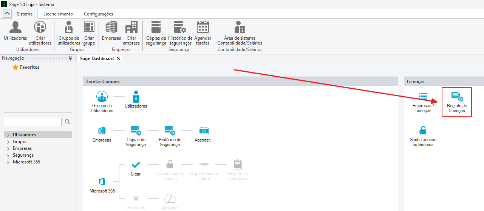The image size is (484, 211).
Task: Open Senha acesso ao Sistema shortcut
Action: [423, 136]
